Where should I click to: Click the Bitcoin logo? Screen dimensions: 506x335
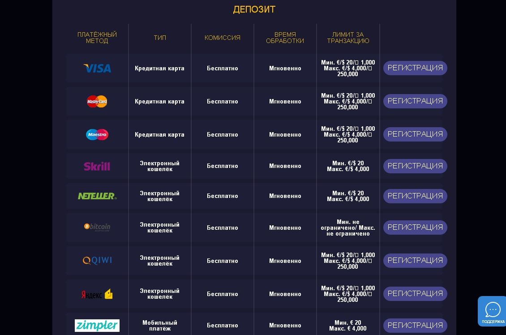pos(97,227)
